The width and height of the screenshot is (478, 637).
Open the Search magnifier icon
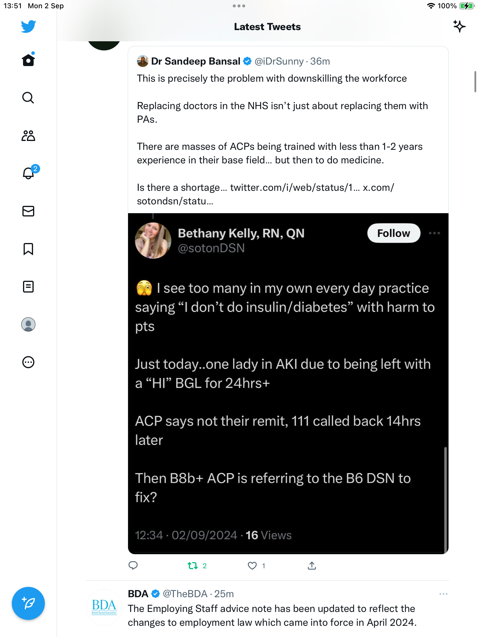coord(28,98)
